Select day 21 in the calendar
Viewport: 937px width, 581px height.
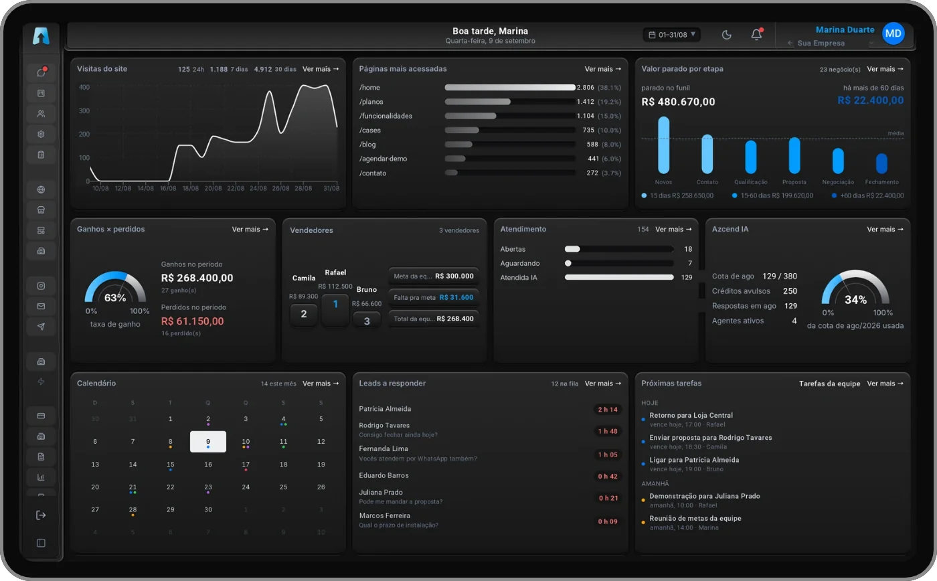pos(133,487)
